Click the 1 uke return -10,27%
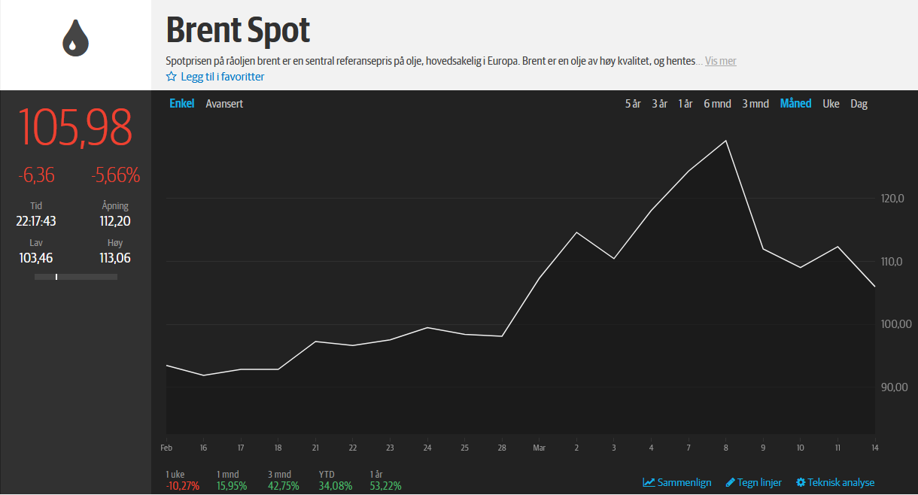 coord(183,486)
